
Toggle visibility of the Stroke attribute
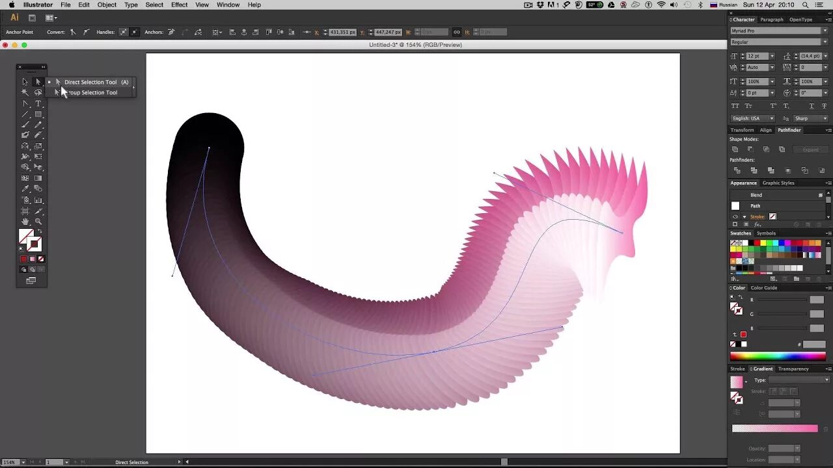coord(735,216)
